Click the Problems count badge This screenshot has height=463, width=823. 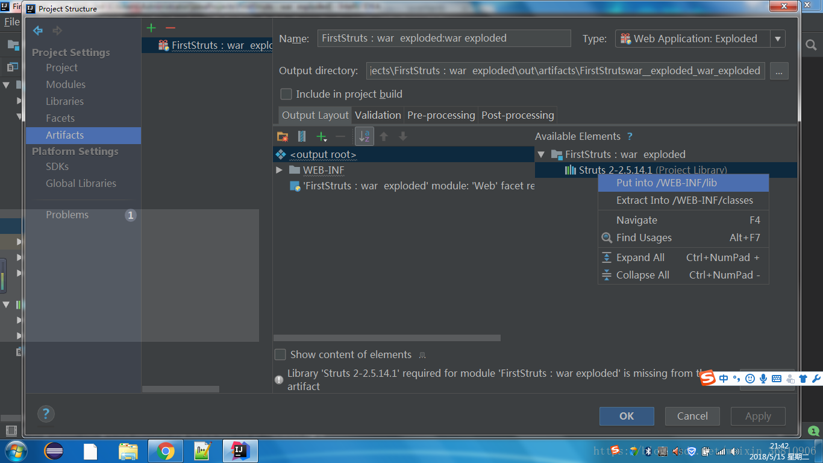pos(131,215)
